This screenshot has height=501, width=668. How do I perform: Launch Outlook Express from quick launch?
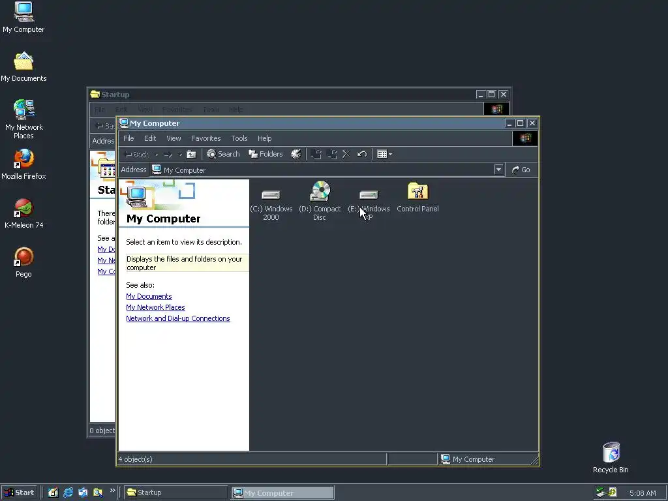coord(83,493)
